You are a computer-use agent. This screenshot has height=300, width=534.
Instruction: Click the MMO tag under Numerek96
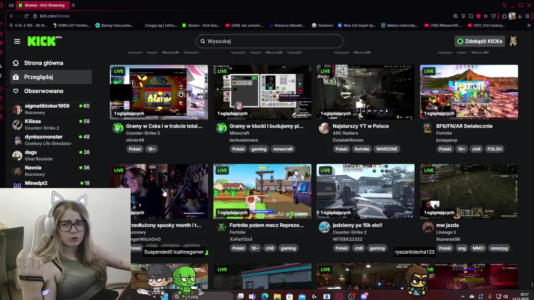[478, 248]
